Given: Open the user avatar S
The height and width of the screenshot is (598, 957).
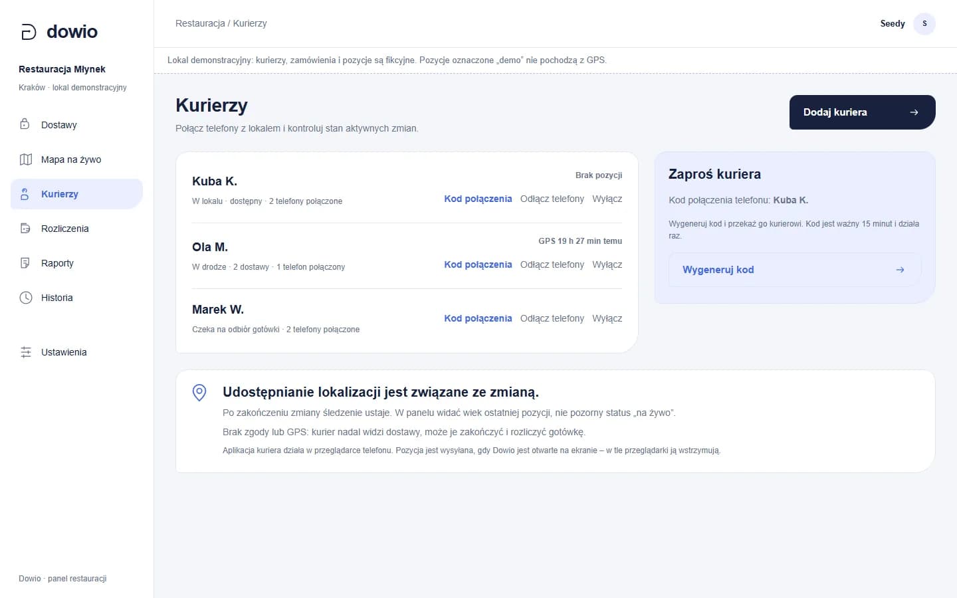Looking at the screenshot, I should [924, 23].
